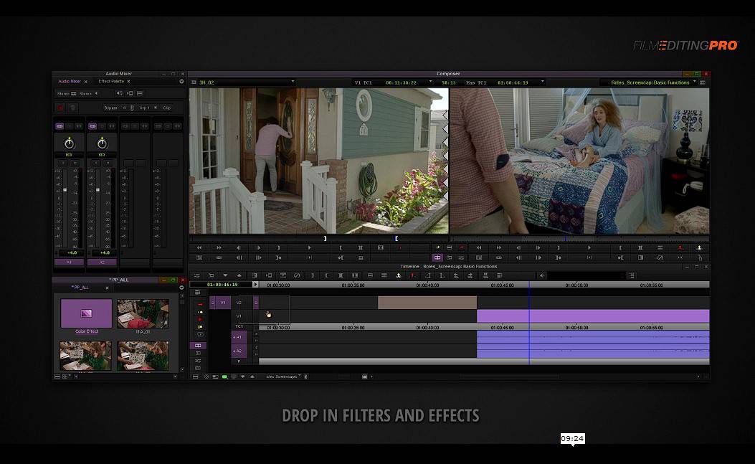Enable the V1 track selector in the timeline
Viewport: 755px width, 464px height.
[x=239, y=316]
